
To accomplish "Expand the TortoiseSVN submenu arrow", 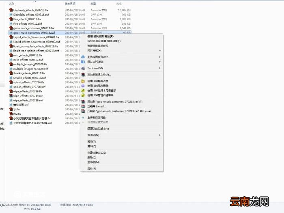I will pyautogui.click(x=160, y=68).
